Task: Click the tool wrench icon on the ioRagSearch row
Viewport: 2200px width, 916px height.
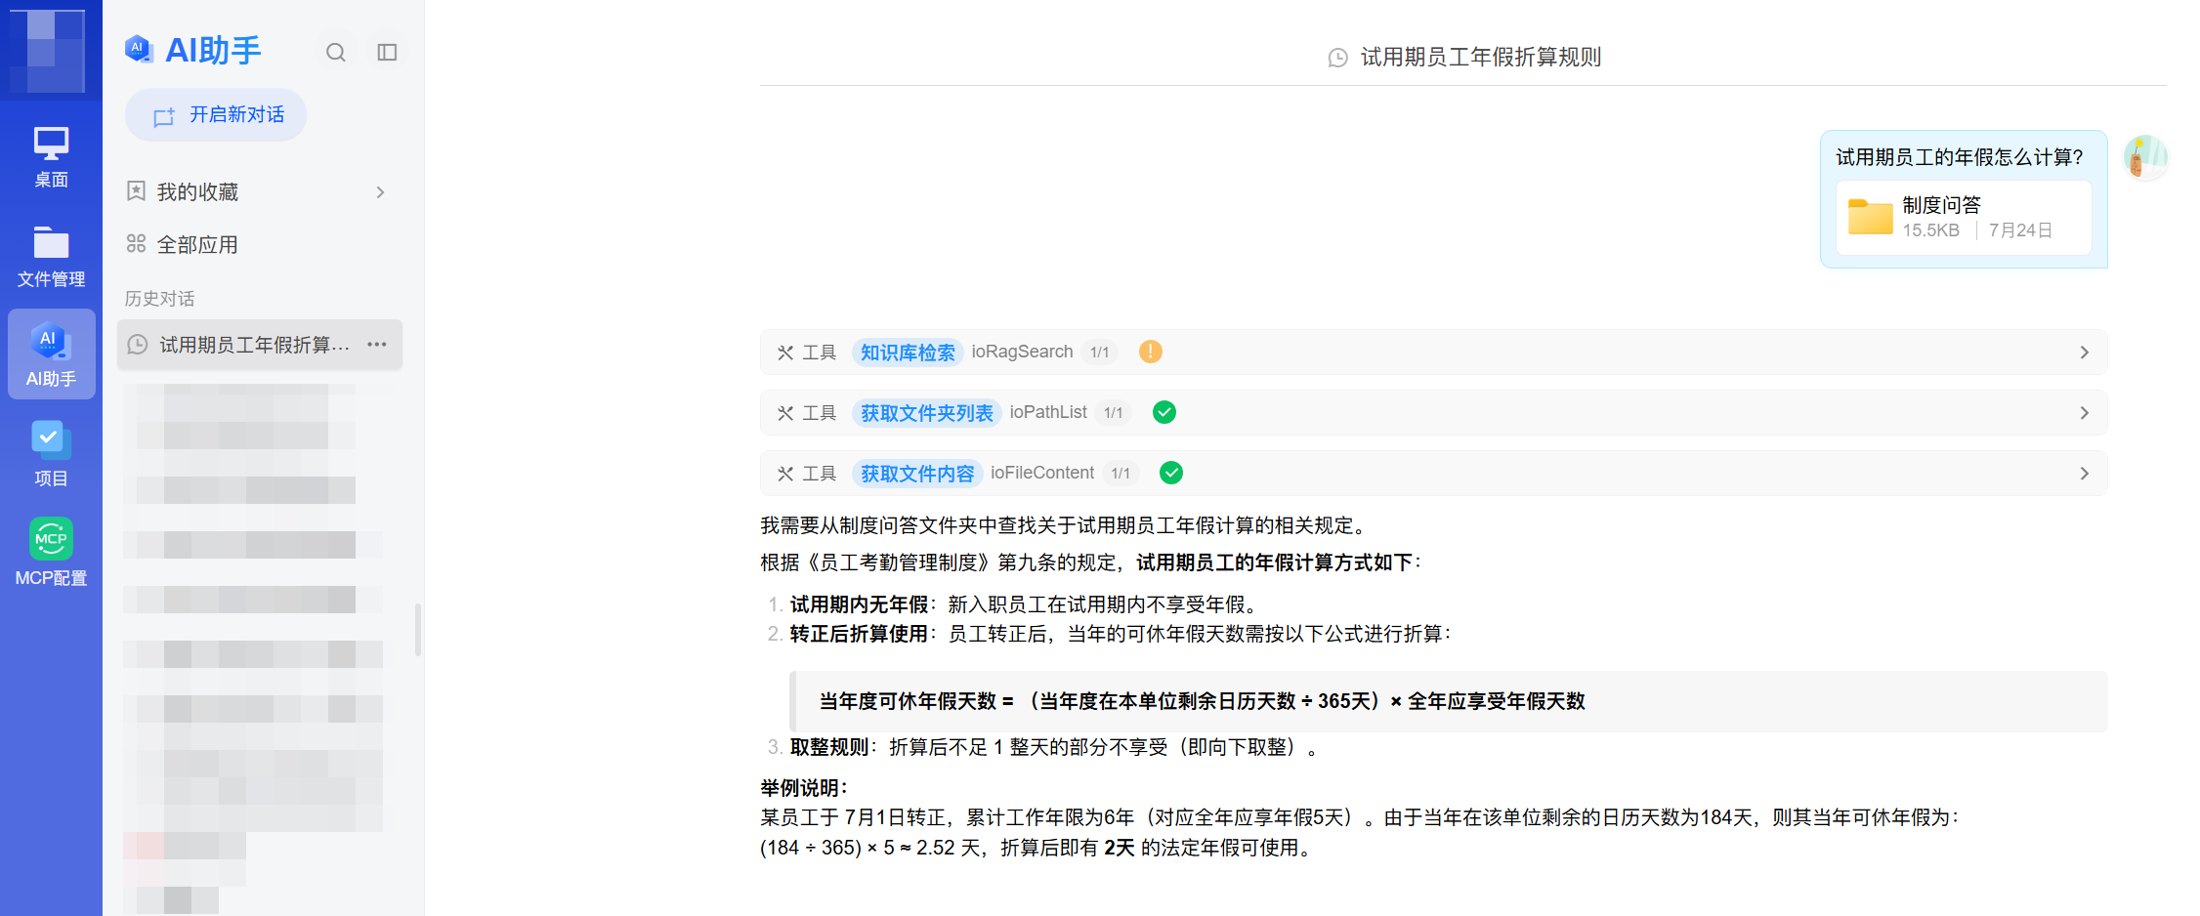Action: click(x=785, y=353)
